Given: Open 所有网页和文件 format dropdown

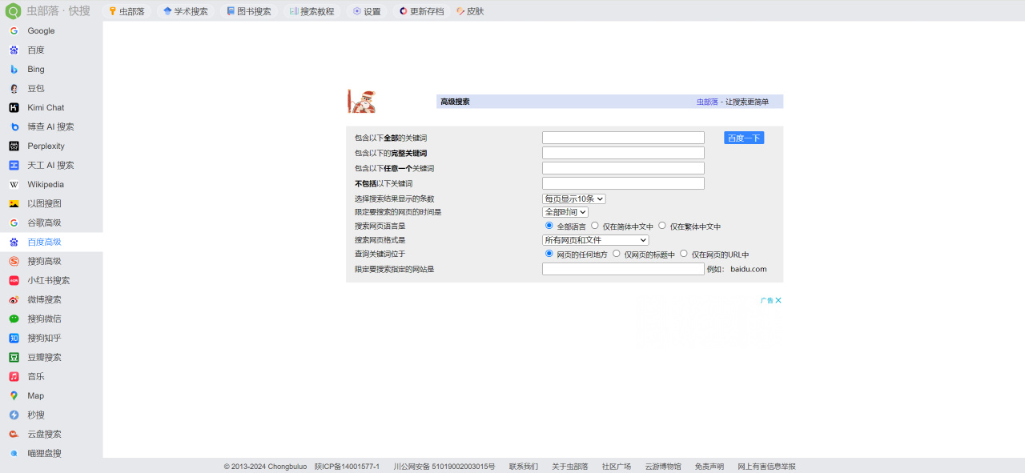Looking at the screenshot, I should 596,240.
